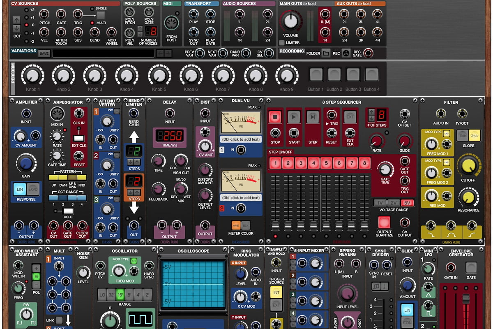Click the Oscillator Hard Sync jack
The width and height of the screenshot is (493, 329).
point(149,265)
